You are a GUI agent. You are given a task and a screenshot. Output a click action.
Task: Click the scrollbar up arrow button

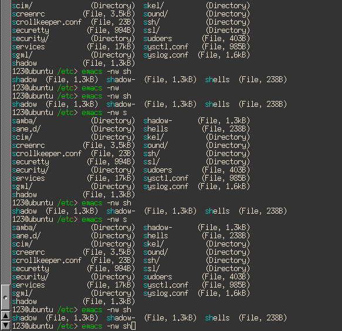coord(5,316)
